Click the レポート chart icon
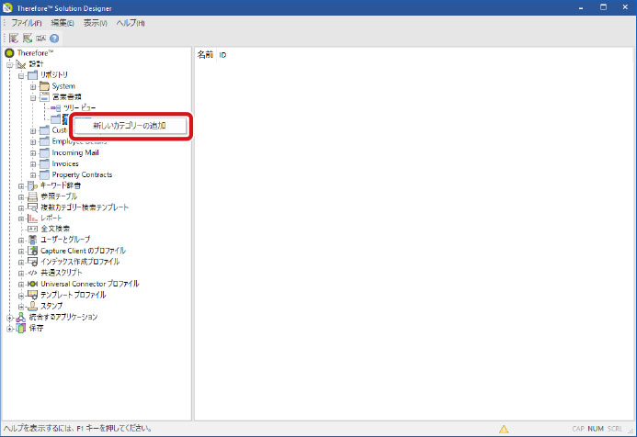Image resolution: width=637 pixels, height=437 pixels. click(x=32, y=218)
